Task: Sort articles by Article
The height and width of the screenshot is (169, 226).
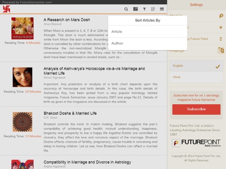Action: [148, 31]
